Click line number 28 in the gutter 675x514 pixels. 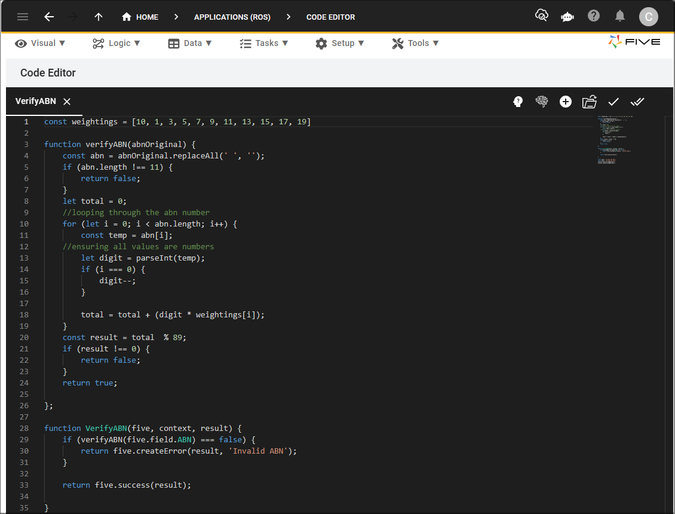tap(24, 429)
